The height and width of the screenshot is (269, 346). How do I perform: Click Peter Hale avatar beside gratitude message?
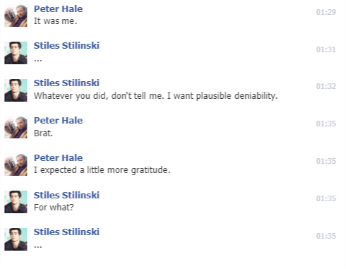tap(16, 165)
